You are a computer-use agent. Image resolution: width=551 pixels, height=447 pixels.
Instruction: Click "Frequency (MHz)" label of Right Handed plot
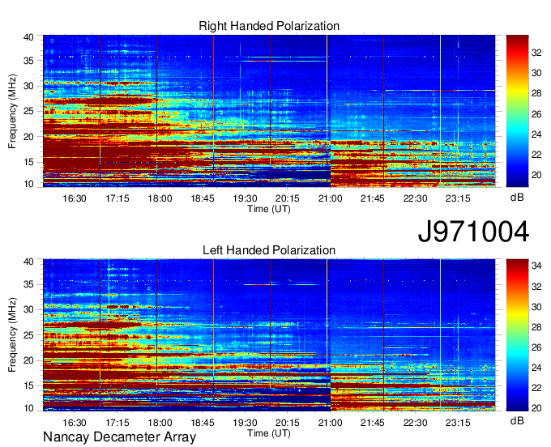pyautogui.click(x=12, y=111)
